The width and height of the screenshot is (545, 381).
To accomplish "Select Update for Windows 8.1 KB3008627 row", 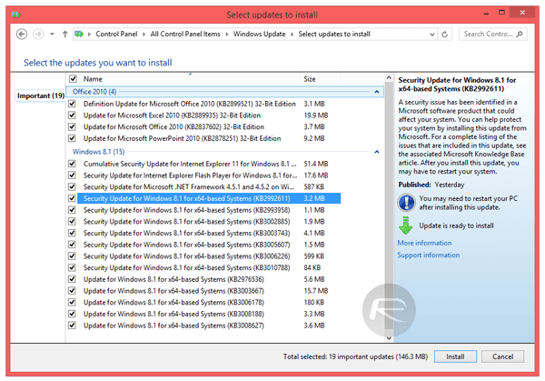I will coord(173,326).
